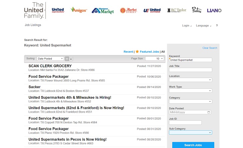The image size is (243, 148).
Task: Click the question mark help icon
Action: [217, 26]
